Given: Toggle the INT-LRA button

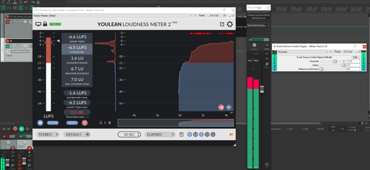Looking at the screenshot, I should coord(53,123).
